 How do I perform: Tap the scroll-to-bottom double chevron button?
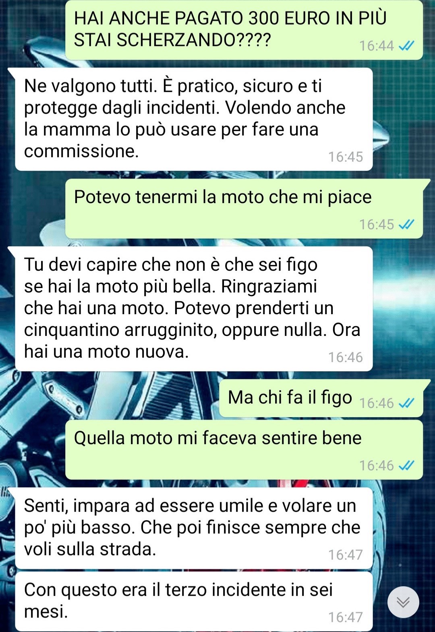pyautogui.click(x=403, y=602)
